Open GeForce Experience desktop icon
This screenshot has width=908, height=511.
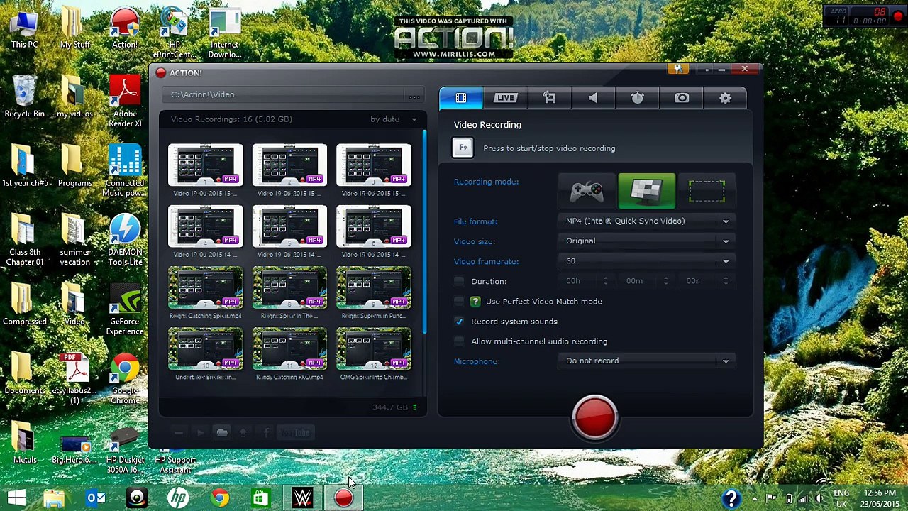125,309
